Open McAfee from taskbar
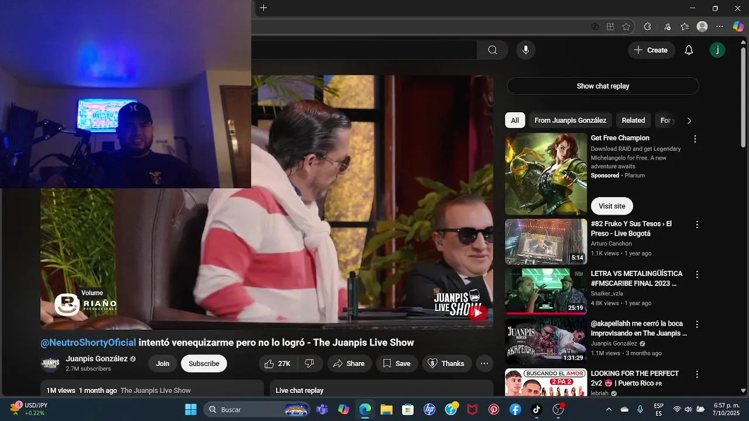This screenshot has height=421, width=749. tap(472, 409)
